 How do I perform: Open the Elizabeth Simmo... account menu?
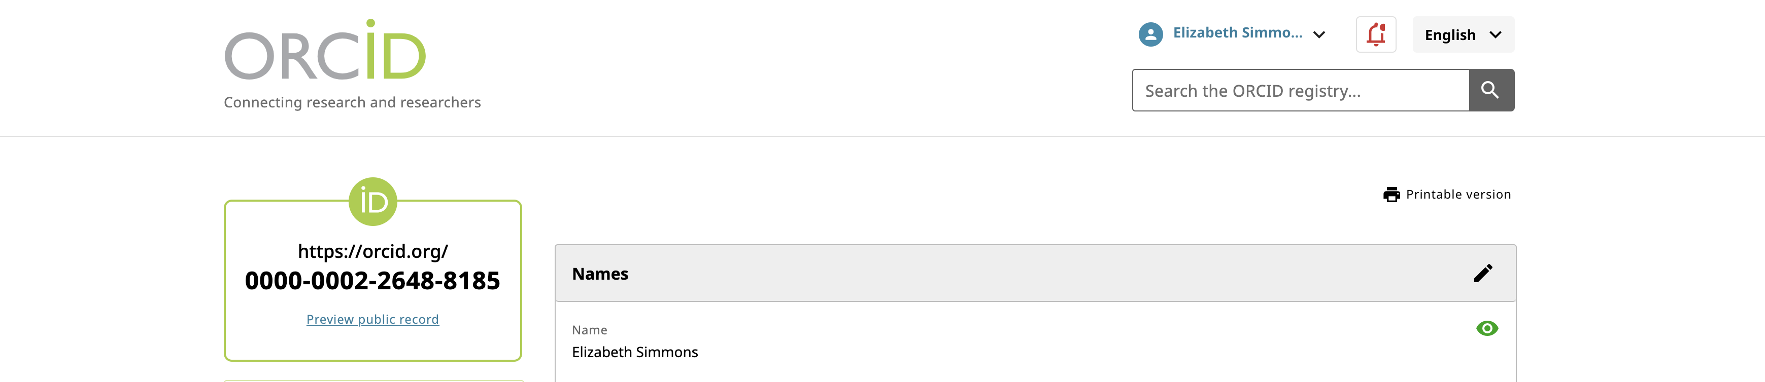pos(1237,33)
